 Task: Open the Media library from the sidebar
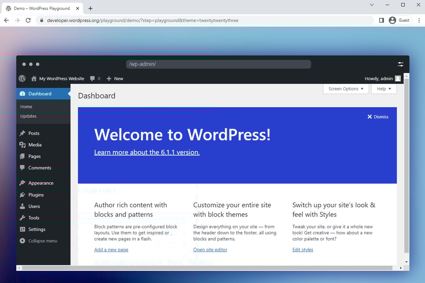pyautogui.click(x=34, y=144)
